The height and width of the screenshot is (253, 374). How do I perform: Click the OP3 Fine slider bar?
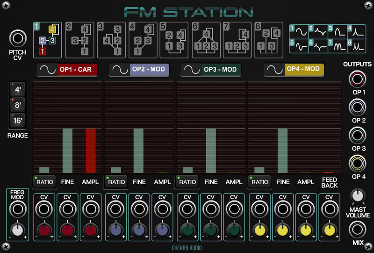point(211,151)
